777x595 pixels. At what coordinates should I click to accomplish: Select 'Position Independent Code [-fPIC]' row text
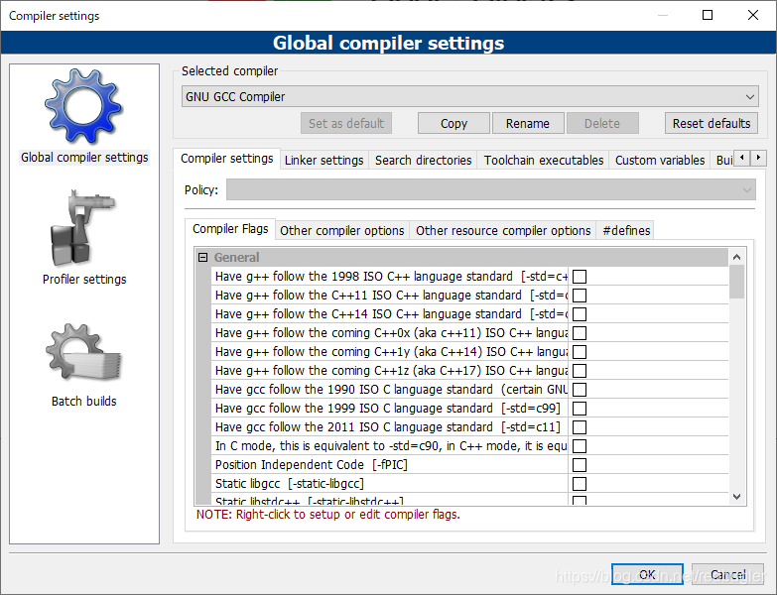pos(312,464)
